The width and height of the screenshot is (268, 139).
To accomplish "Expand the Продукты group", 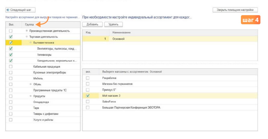I will [31, 96].
